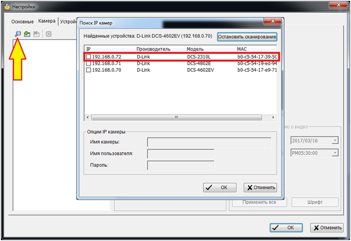The height and width of the screenshot is (241, 351).
Task: Click the add camera icon
Action: tap(27, 34)
